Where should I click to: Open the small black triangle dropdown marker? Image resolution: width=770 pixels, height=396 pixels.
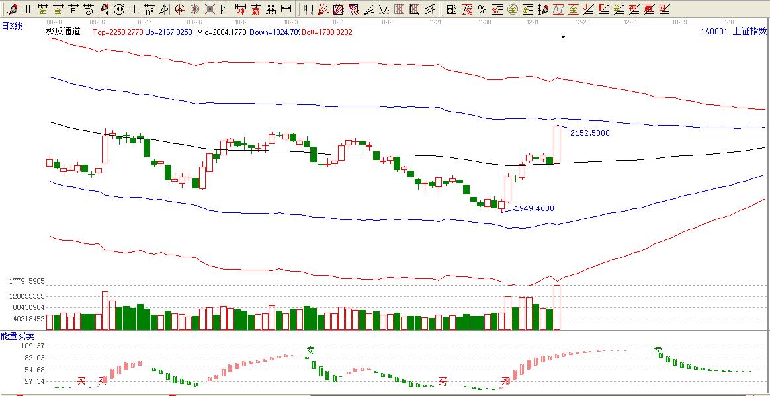(563, 38)
